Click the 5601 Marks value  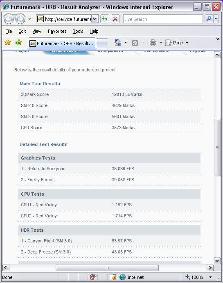tap(123, 116)
